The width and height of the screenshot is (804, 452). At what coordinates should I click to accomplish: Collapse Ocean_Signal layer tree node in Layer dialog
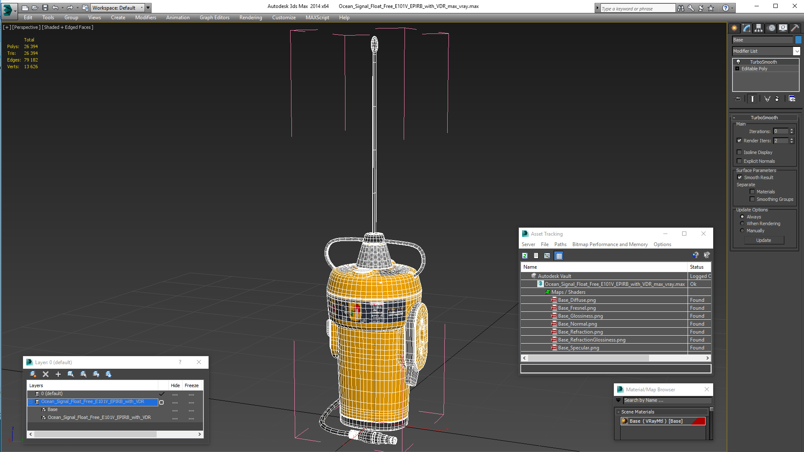(x=31, y=402)
